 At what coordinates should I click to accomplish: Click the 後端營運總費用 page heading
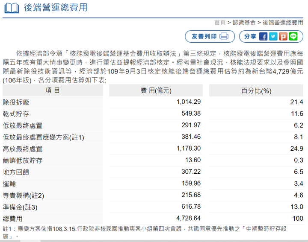pyautogui.click(x=56, y=8)
